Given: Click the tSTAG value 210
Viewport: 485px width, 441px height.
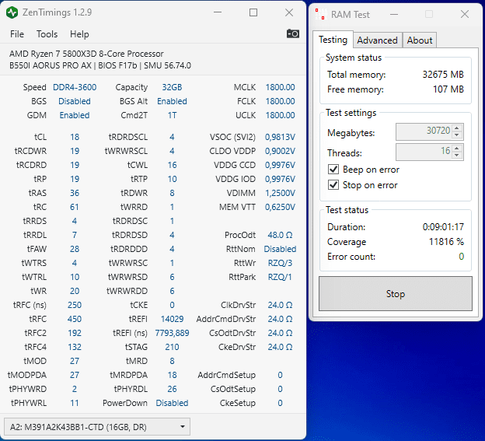Looking at the screenshot, I should pyautogui.click(x=172, y=347).
